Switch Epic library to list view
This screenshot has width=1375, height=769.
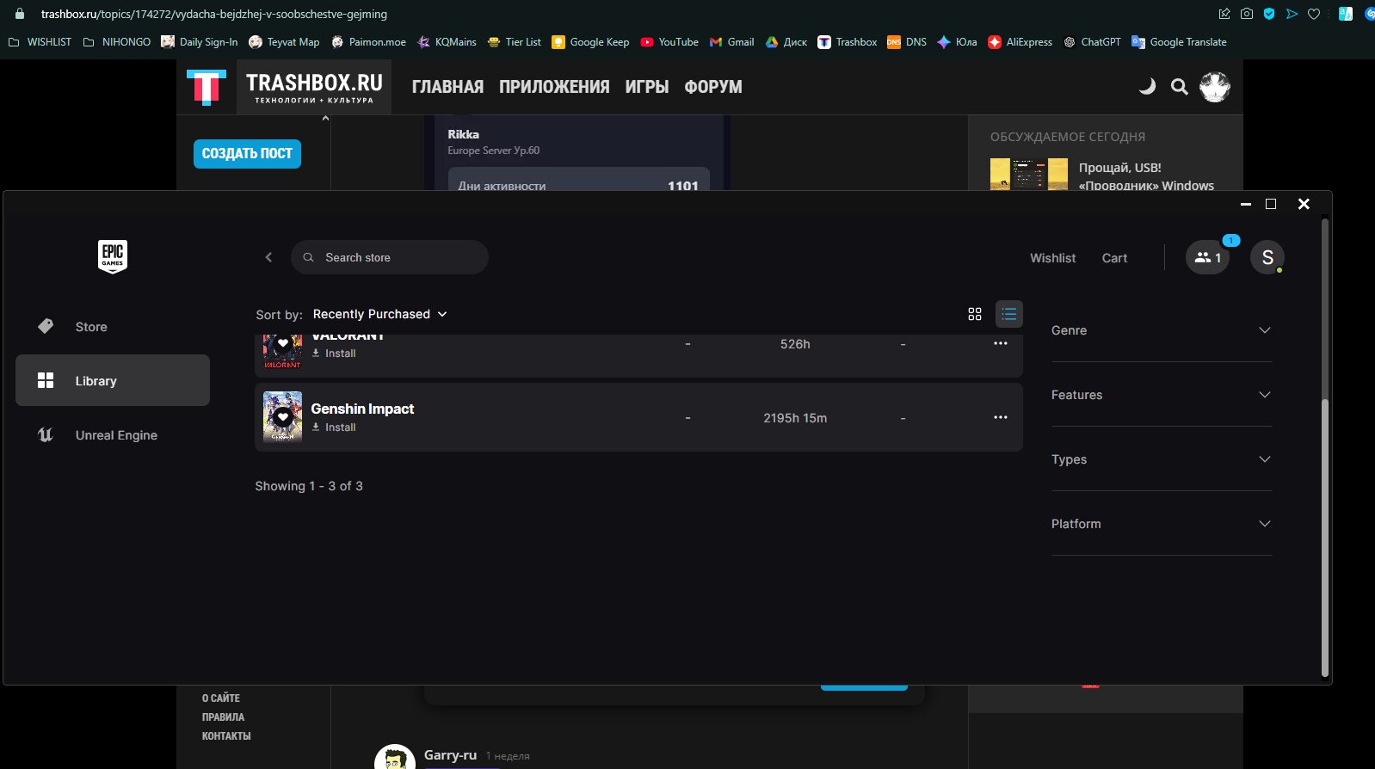[x=1009, y=314]
